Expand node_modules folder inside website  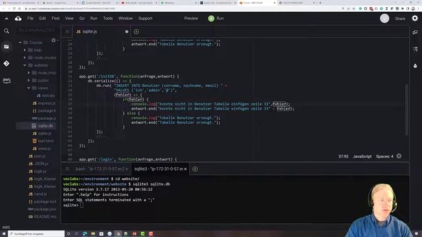(28, 73)
